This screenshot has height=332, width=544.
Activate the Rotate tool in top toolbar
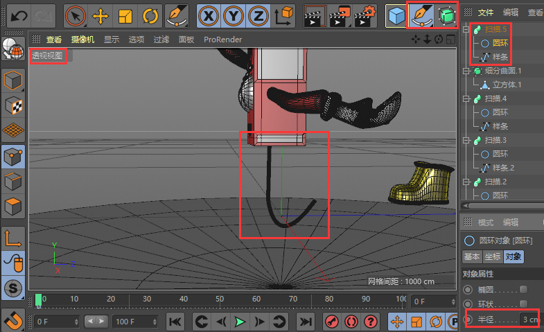click(x=150, y=16)
